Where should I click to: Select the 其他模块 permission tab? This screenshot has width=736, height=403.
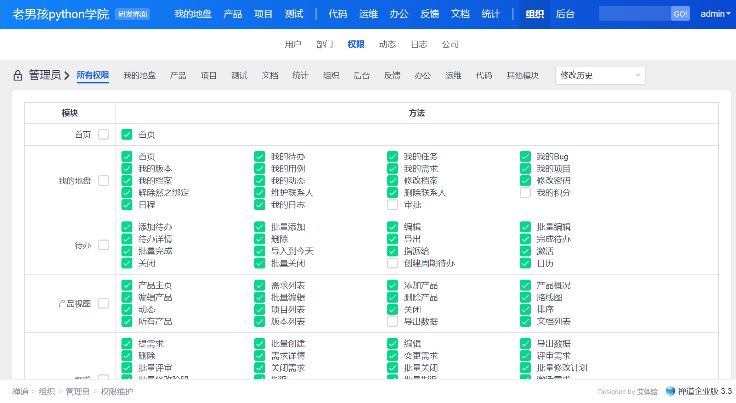[522, 75]
